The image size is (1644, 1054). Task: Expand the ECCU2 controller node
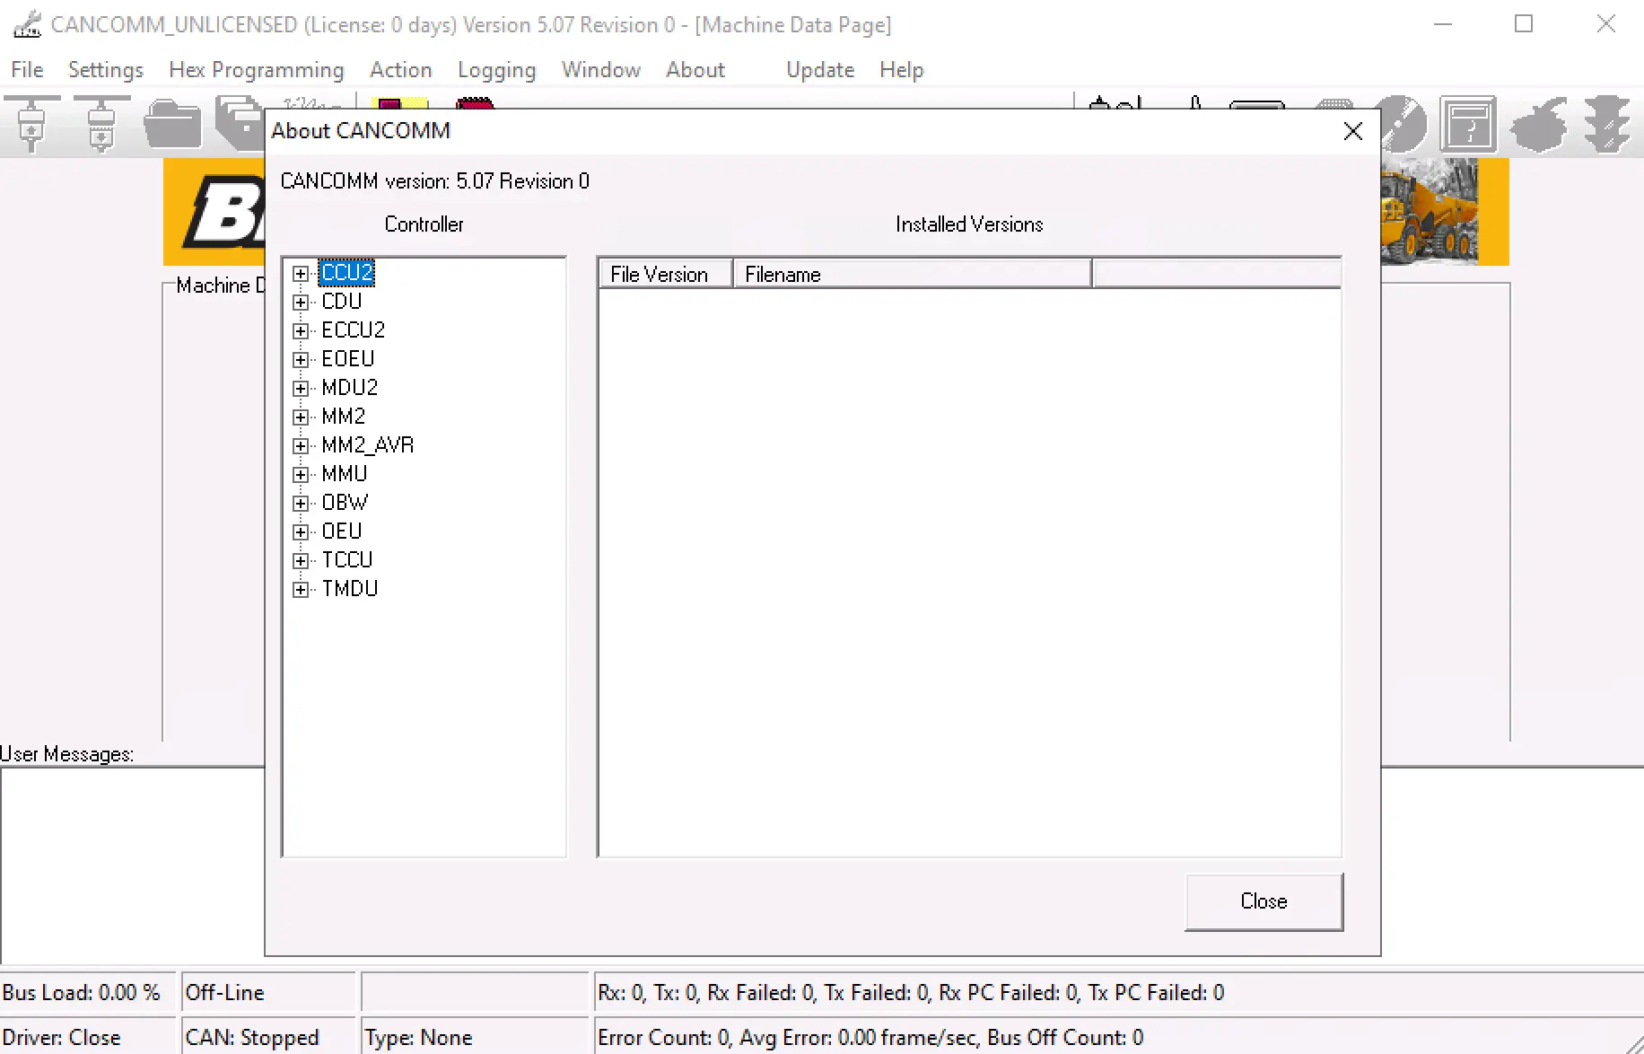point(301,330)
